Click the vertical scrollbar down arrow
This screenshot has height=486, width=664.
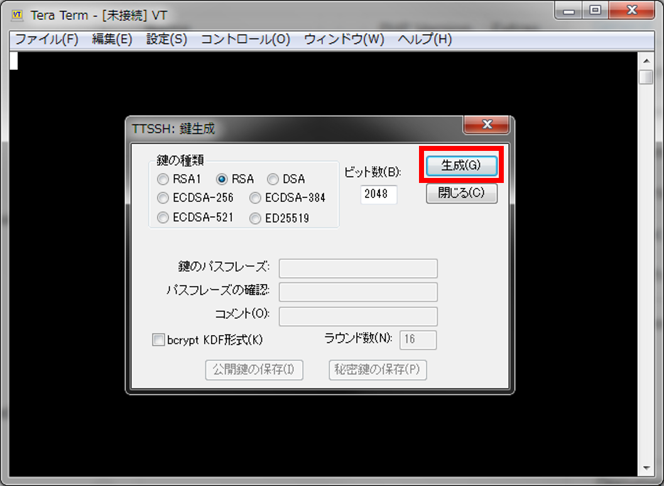point(645,468)
